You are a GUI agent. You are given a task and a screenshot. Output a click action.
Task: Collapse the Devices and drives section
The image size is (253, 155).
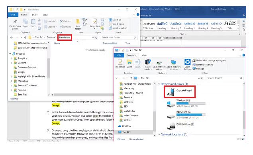[159, 84]
